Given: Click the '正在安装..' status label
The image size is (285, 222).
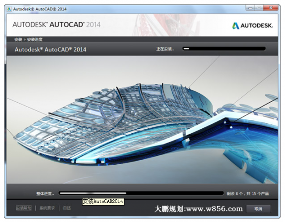Looking at the screenshot, I should coord(165,49).
